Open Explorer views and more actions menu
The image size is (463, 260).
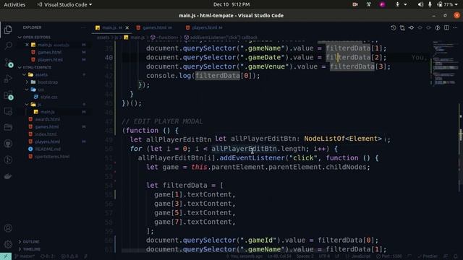tap(84, 27)
